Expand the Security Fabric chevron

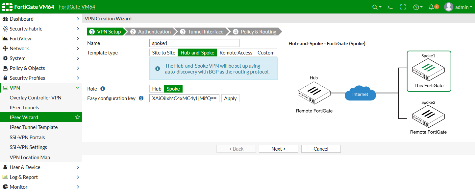tap(78, 29)
